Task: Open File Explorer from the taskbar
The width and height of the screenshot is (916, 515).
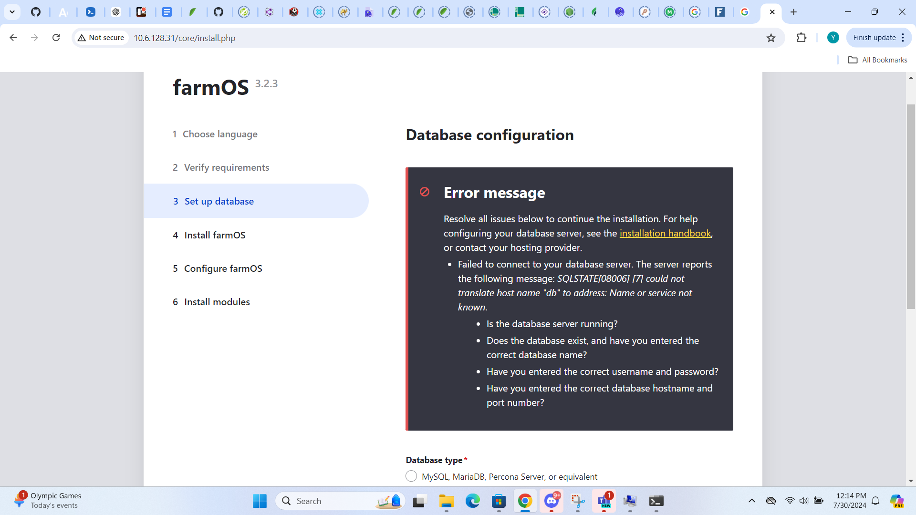Action: (x=447, y=501)
